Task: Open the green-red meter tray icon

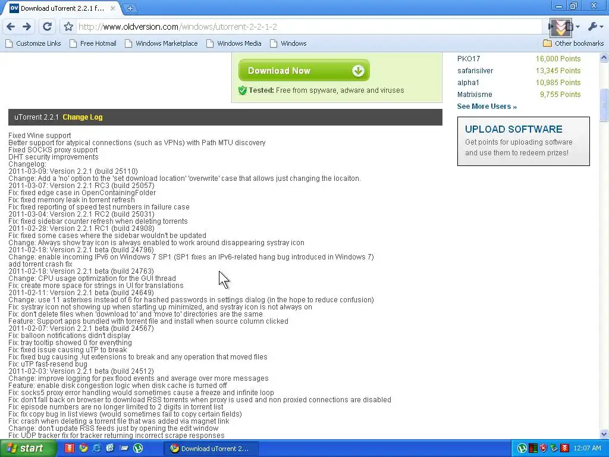Action: tap(533, 449)
